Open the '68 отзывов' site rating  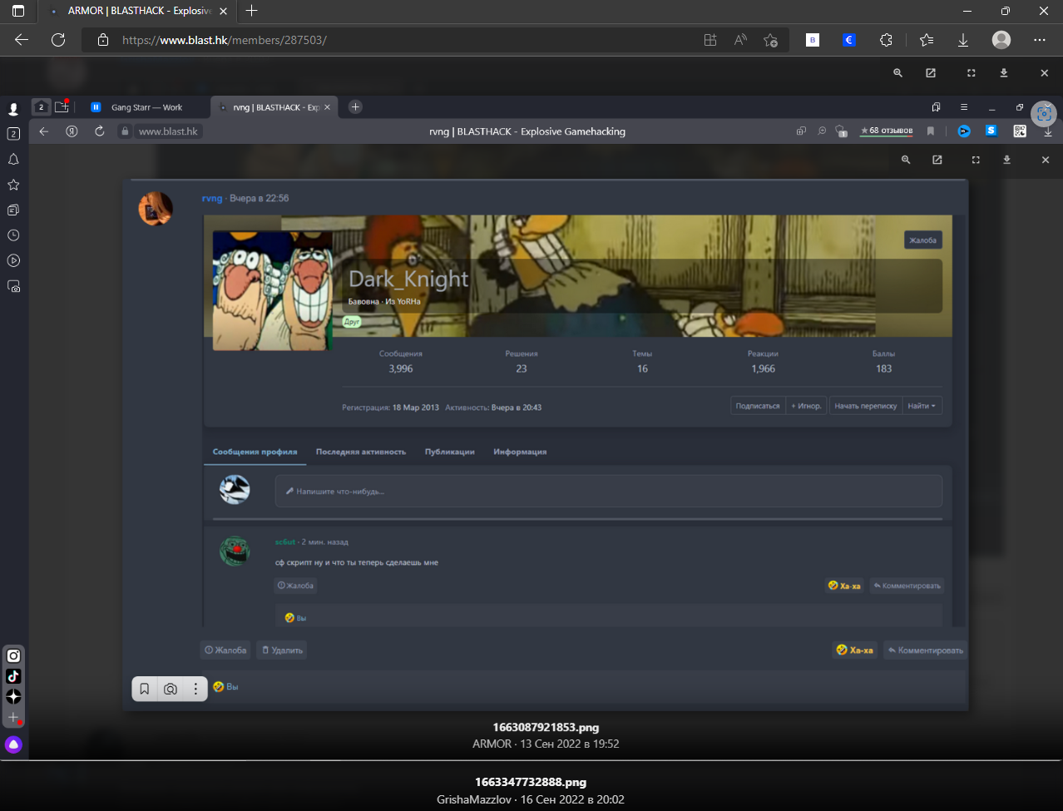pyautogui.click(x=887, y=131)
